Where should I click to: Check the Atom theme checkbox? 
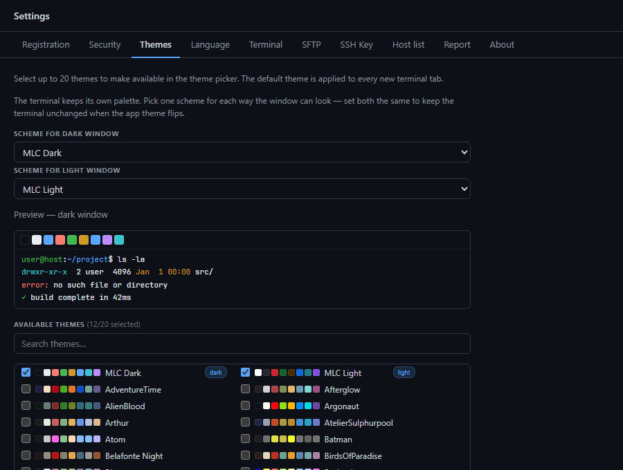tap(26, 439)
